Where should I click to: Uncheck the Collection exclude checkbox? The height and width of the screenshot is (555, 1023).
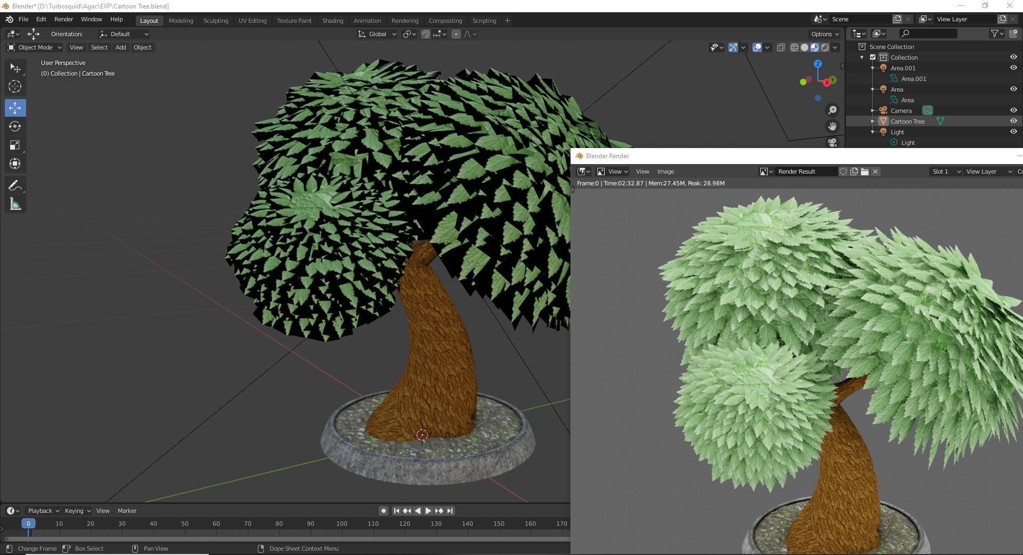(873, 58)
